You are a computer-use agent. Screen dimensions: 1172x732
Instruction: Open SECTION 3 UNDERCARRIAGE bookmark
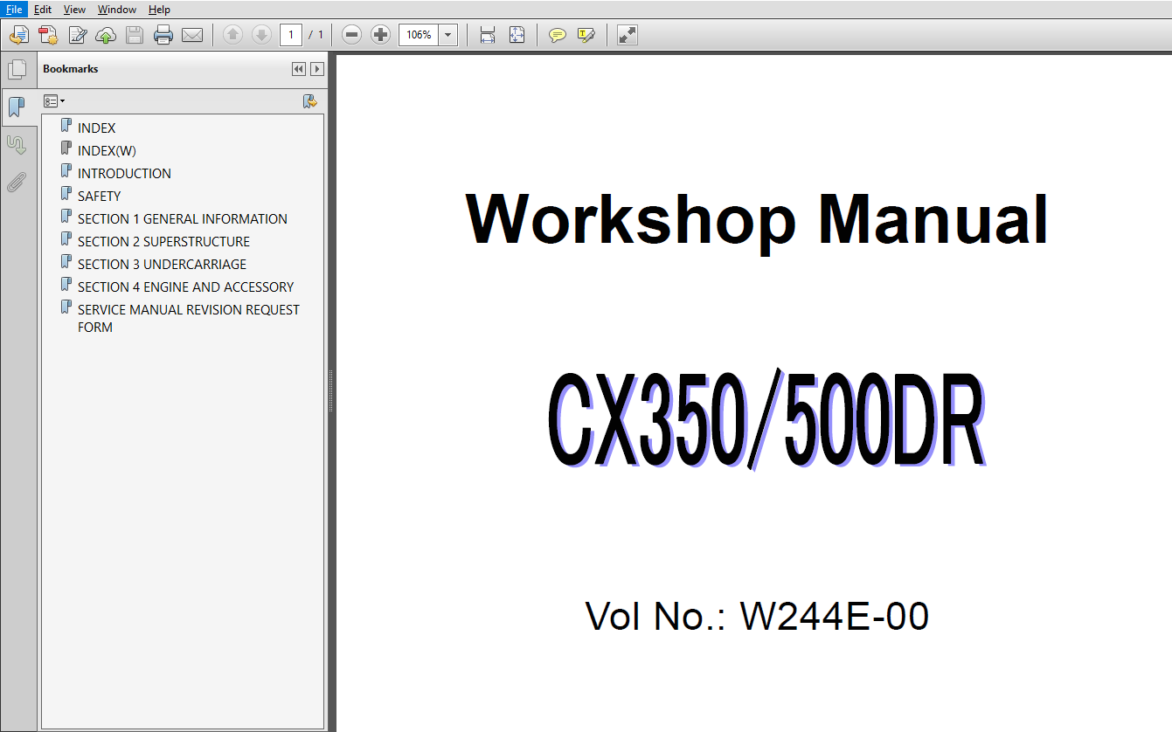pos(162,264)
